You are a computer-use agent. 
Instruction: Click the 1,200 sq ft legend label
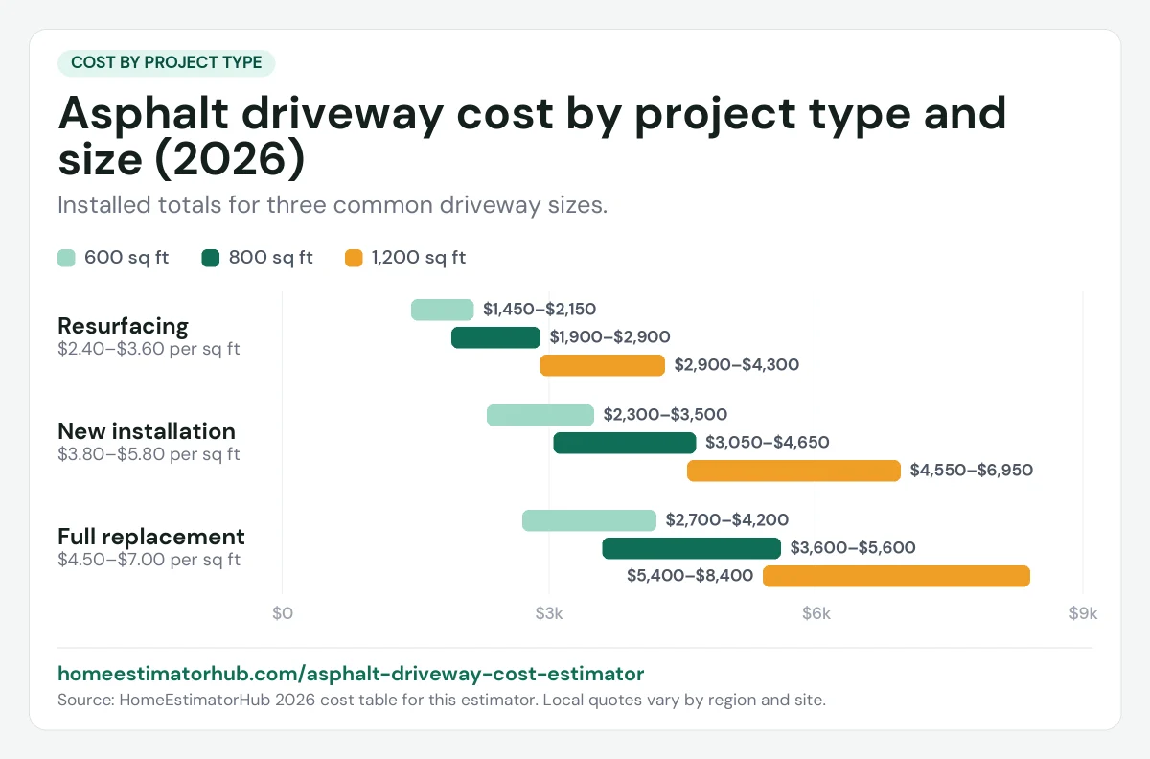click(x=419, y=258)
